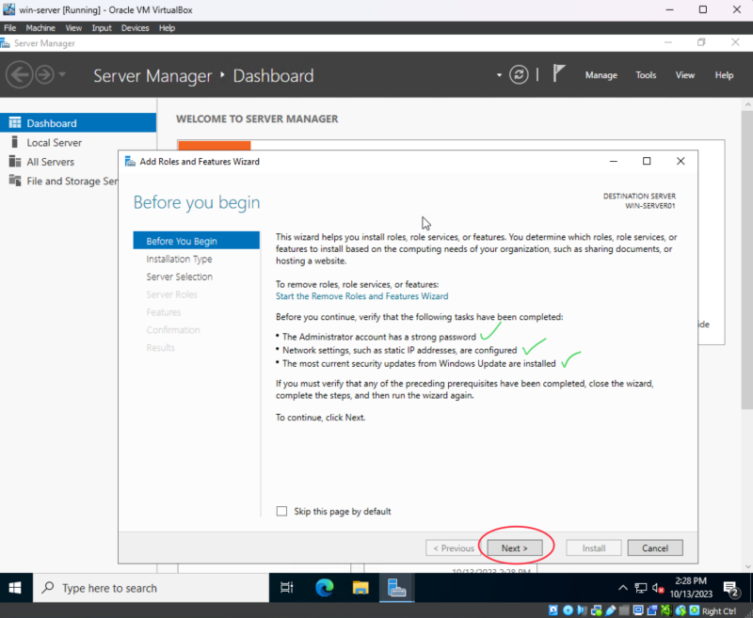The width and height of the screenshot is (753, 618).
Task: Click the Back navigation arrow in Server Manager
Action: 20,75
